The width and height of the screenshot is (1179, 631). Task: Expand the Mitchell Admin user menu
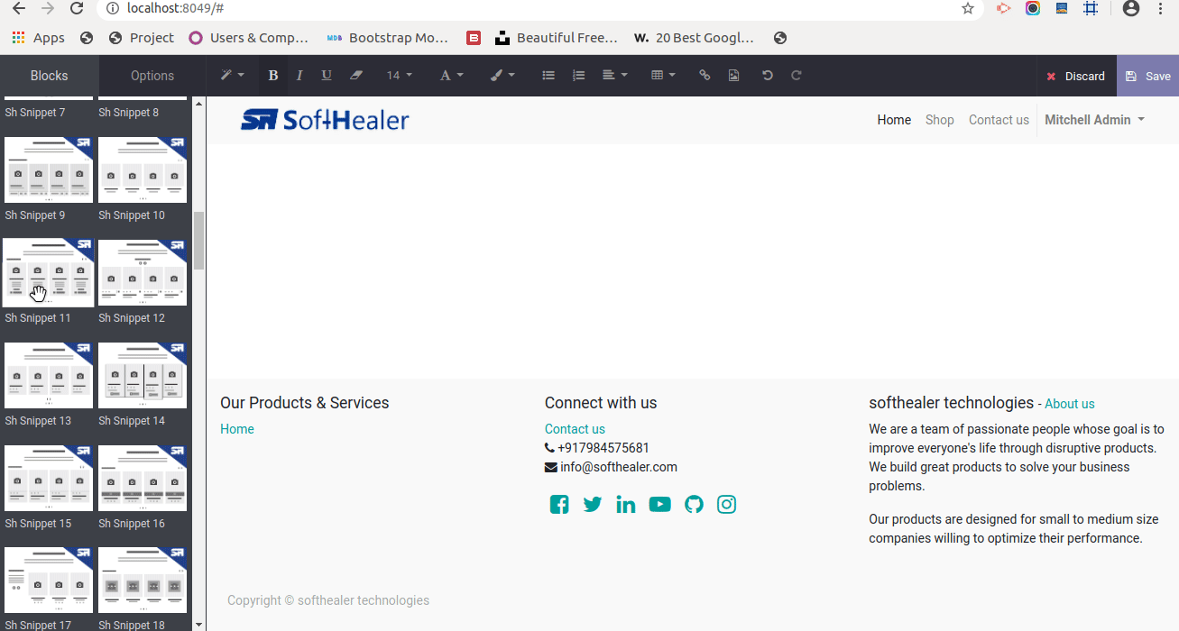coord(1095,120)
